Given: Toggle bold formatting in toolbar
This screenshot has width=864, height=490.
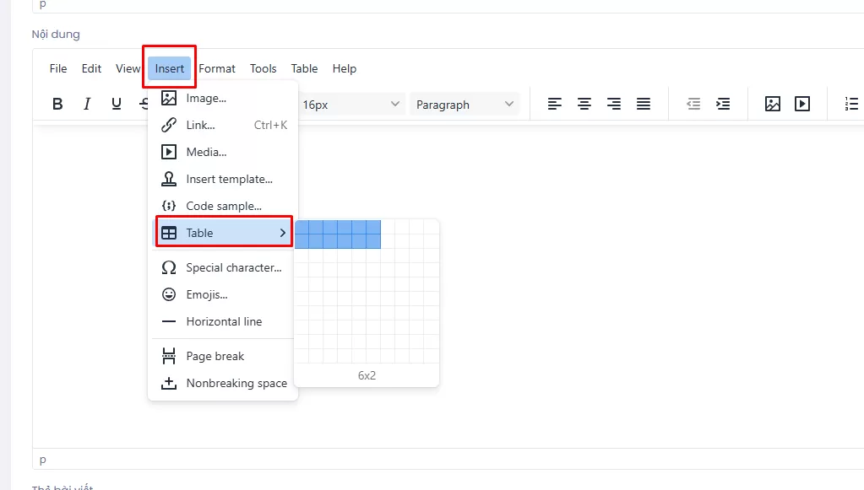Looking at the screenshot, I should [57, 105].
